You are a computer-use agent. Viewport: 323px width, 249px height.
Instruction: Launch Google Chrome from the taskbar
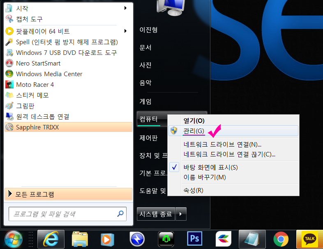(281, 239)
